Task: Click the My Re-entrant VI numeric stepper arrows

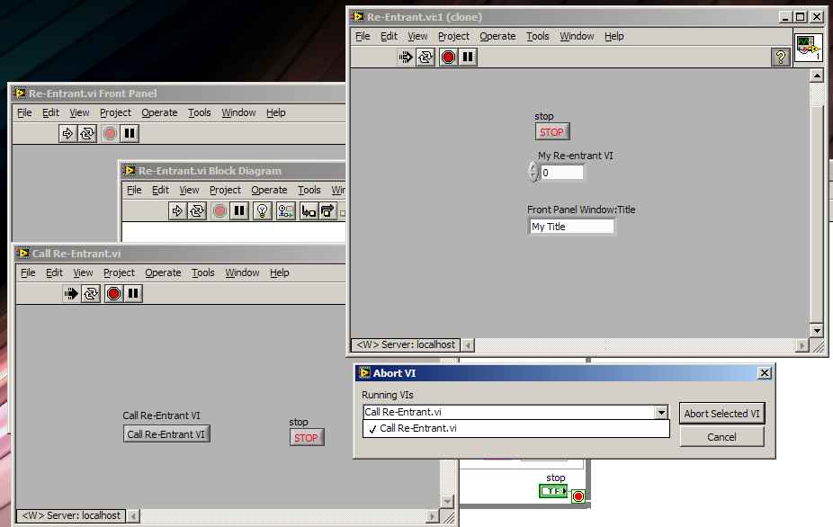Action: pos(533,172)
